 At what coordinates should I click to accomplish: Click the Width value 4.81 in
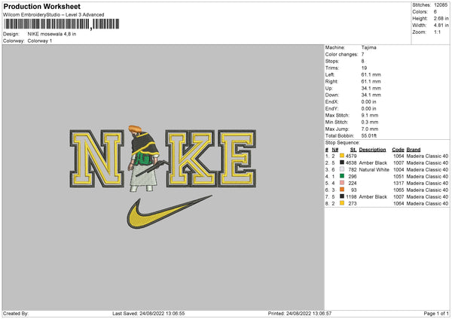(x=441, y=26)
